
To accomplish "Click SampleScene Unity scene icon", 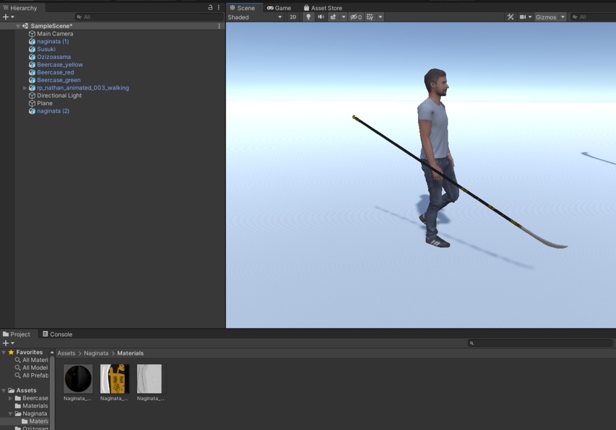I will [x=25, y=26].
